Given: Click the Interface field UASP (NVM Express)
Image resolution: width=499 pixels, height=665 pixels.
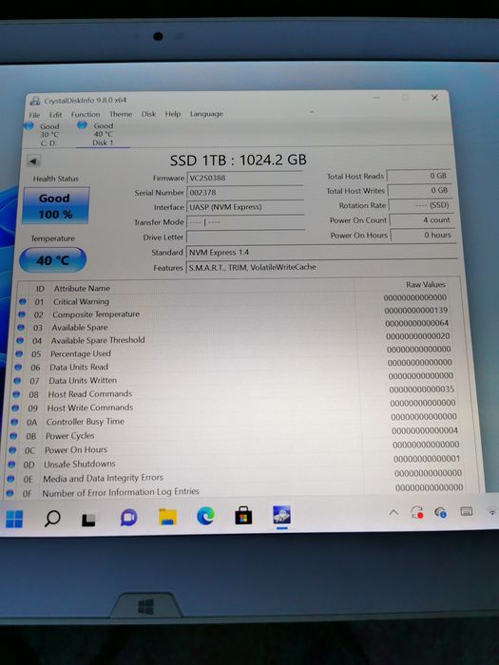Looking at the screenshot, I should [x=245, y=207].
